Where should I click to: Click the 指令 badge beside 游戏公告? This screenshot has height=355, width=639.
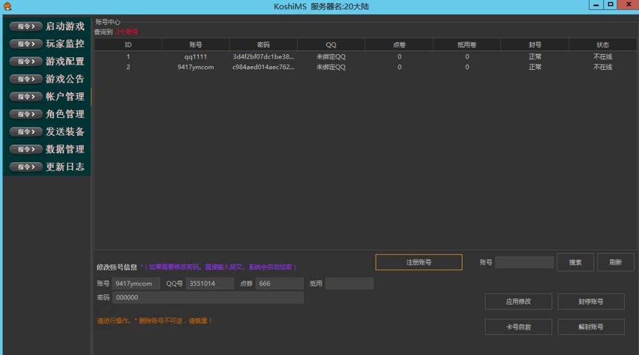tap(26, 79)
